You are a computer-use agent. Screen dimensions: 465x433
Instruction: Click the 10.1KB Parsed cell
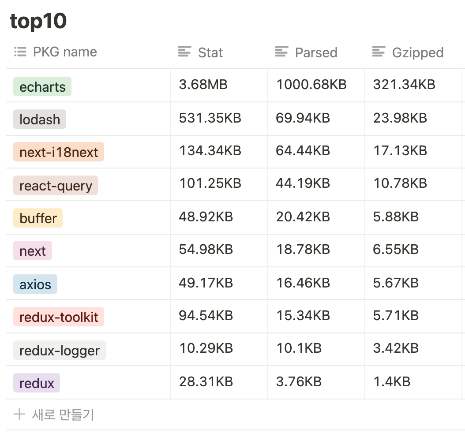tap(316, 349)
